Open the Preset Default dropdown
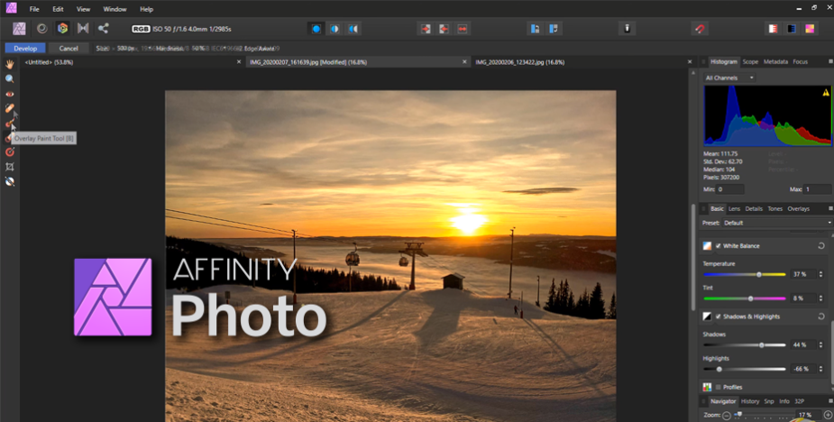834x422 pixels. pyautogui.click(x=777, y=223)
